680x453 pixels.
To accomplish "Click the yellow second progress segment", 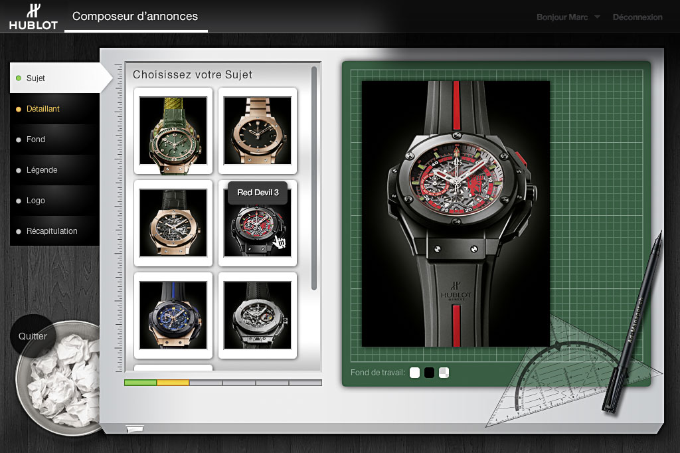I will tap(173, 383).
